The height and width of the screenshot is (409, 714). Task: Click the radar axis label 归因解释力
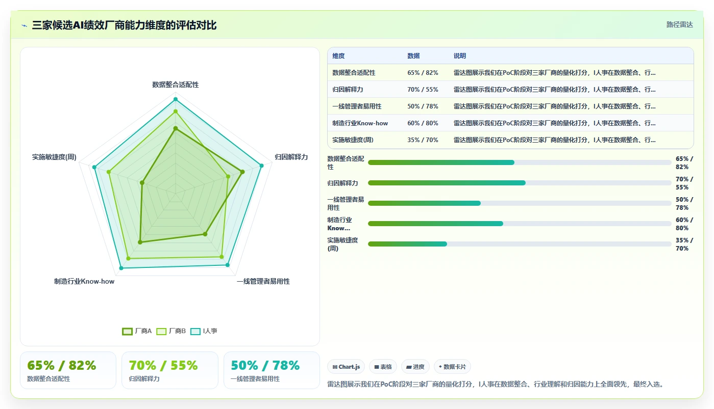pyautogui.click(x=291, y=157)
